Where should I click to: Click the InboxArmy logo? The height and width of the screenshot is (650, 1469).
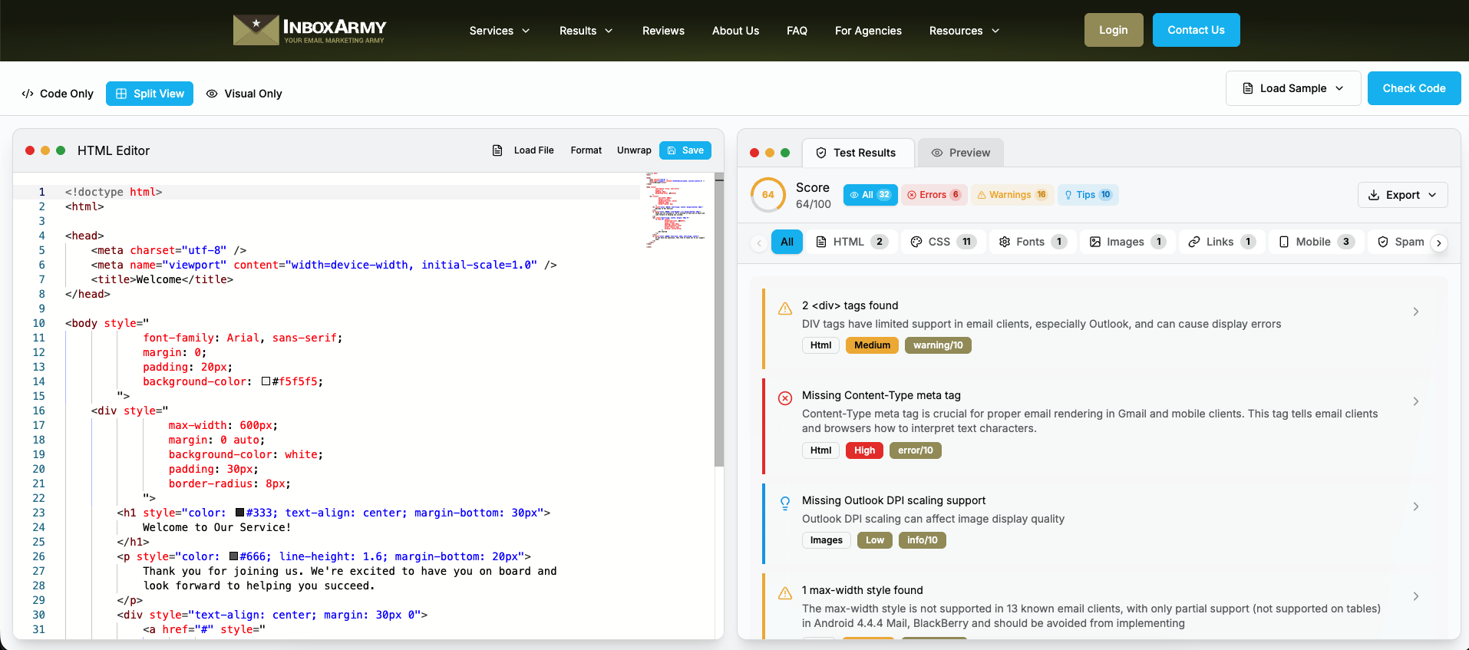pos(310,30)
